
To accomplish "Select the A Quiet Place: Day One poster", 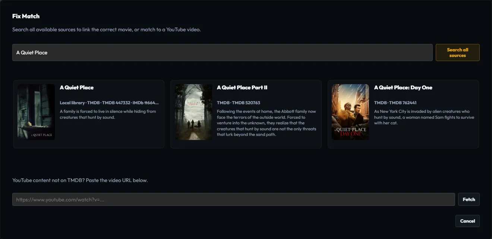I will click(x=350, y=112).
